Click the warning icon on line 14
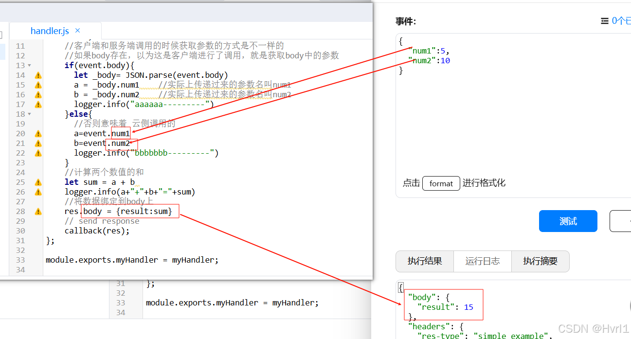 pyautogui.click(x=38, y=75)
